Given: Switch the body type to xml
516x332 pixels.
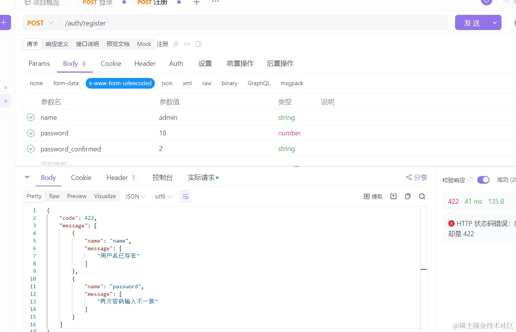Looking at the screenshot, I should pos(187,83).
